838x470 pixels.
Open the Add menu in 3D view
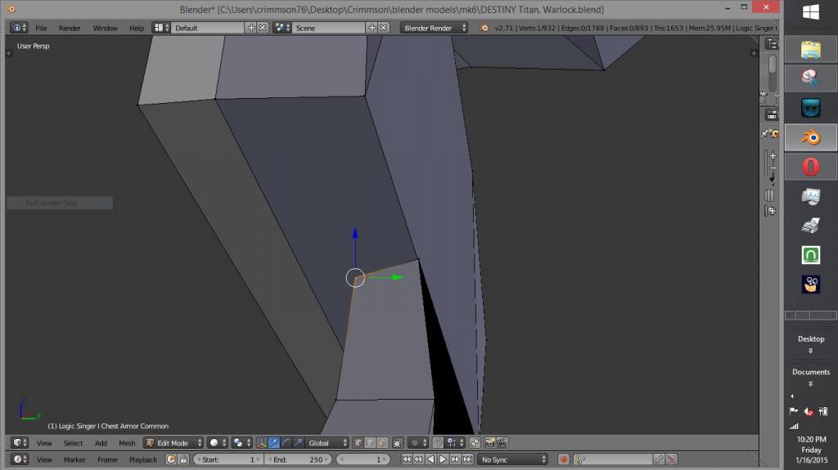point(101,443)
